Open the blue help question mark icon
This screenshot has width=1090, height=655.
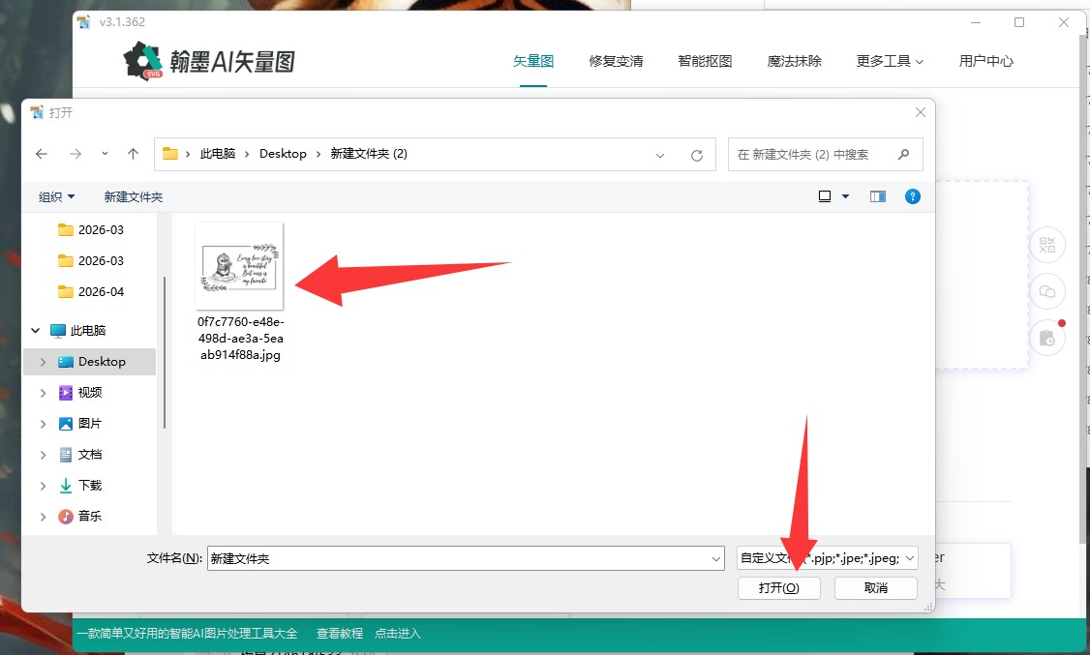[x=912, y=196]
